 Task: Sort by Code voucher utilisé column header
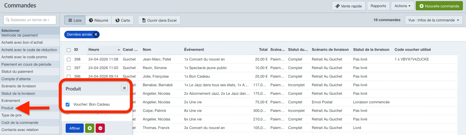pos(413,49)
